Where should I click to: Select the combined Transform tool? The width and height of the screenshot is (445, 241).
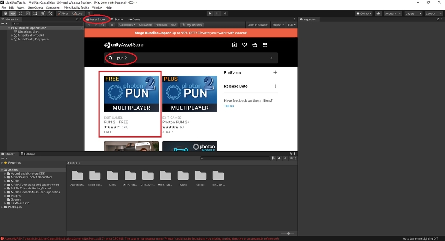pos(42,13)
